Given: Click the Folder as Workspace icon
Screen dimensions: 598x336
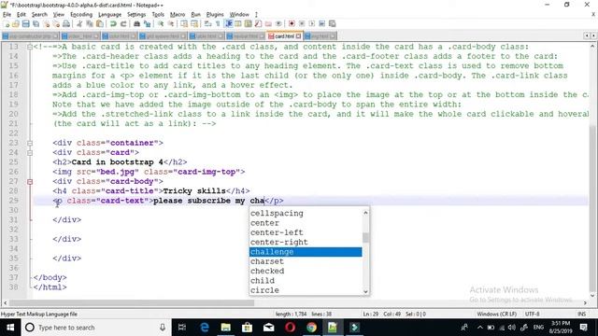Looking at the screenshot, I should 268,24.
